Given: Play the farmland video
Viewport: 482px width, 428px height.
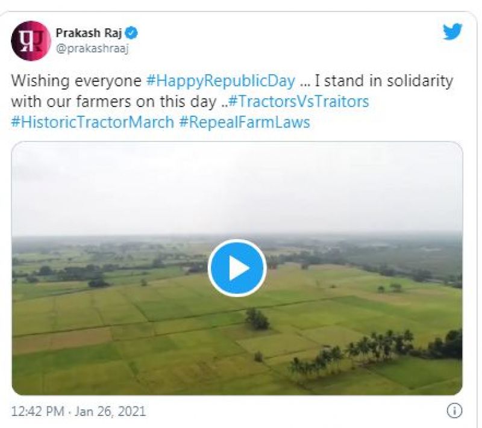Looking at the screenshot, I should pos(237,268).
